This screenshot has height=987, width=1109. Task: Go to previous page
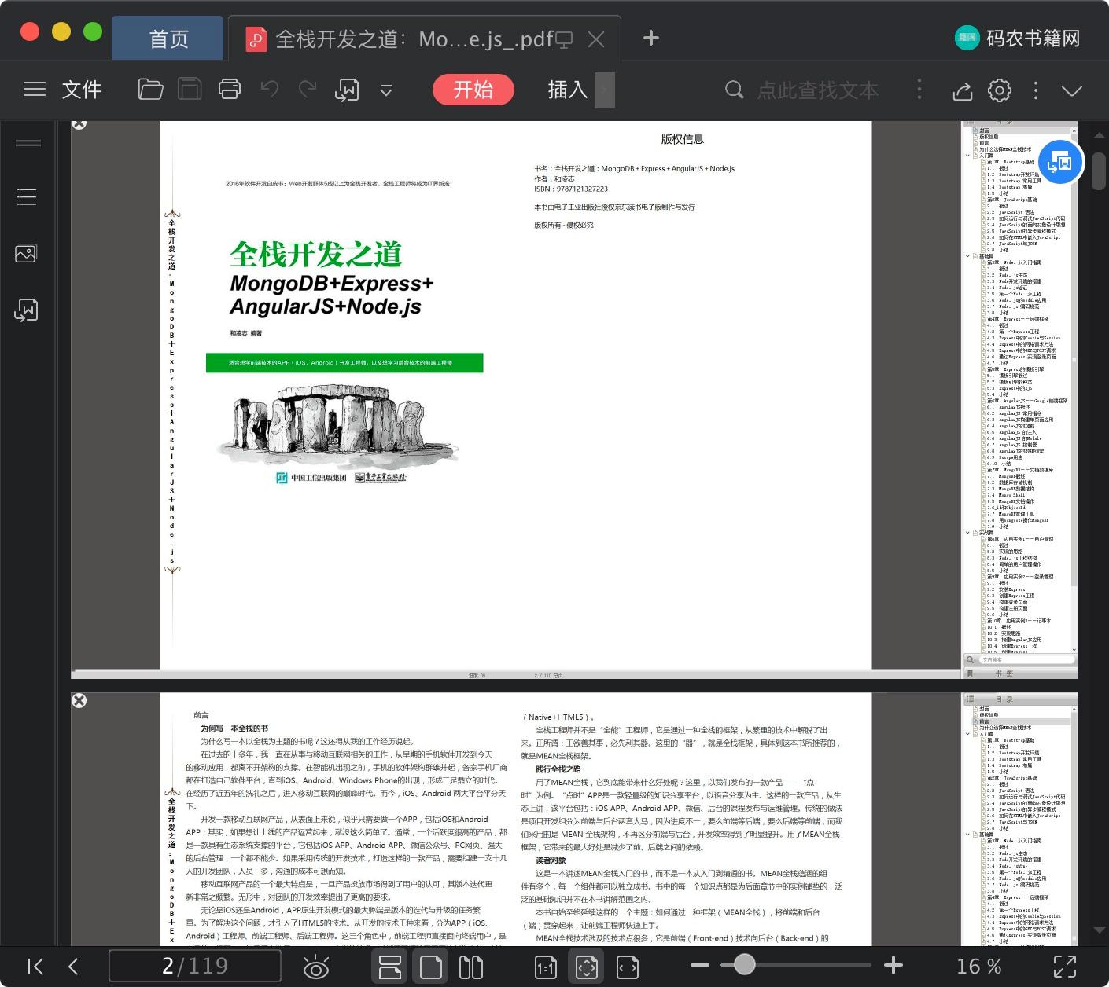(x=73, y=966)
